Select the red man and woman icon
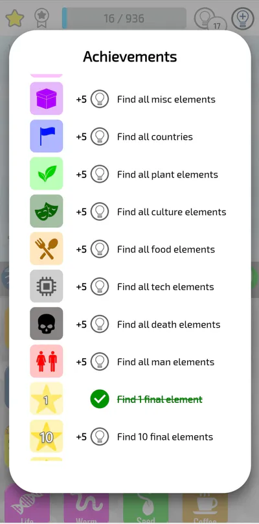 coord(47,361)
